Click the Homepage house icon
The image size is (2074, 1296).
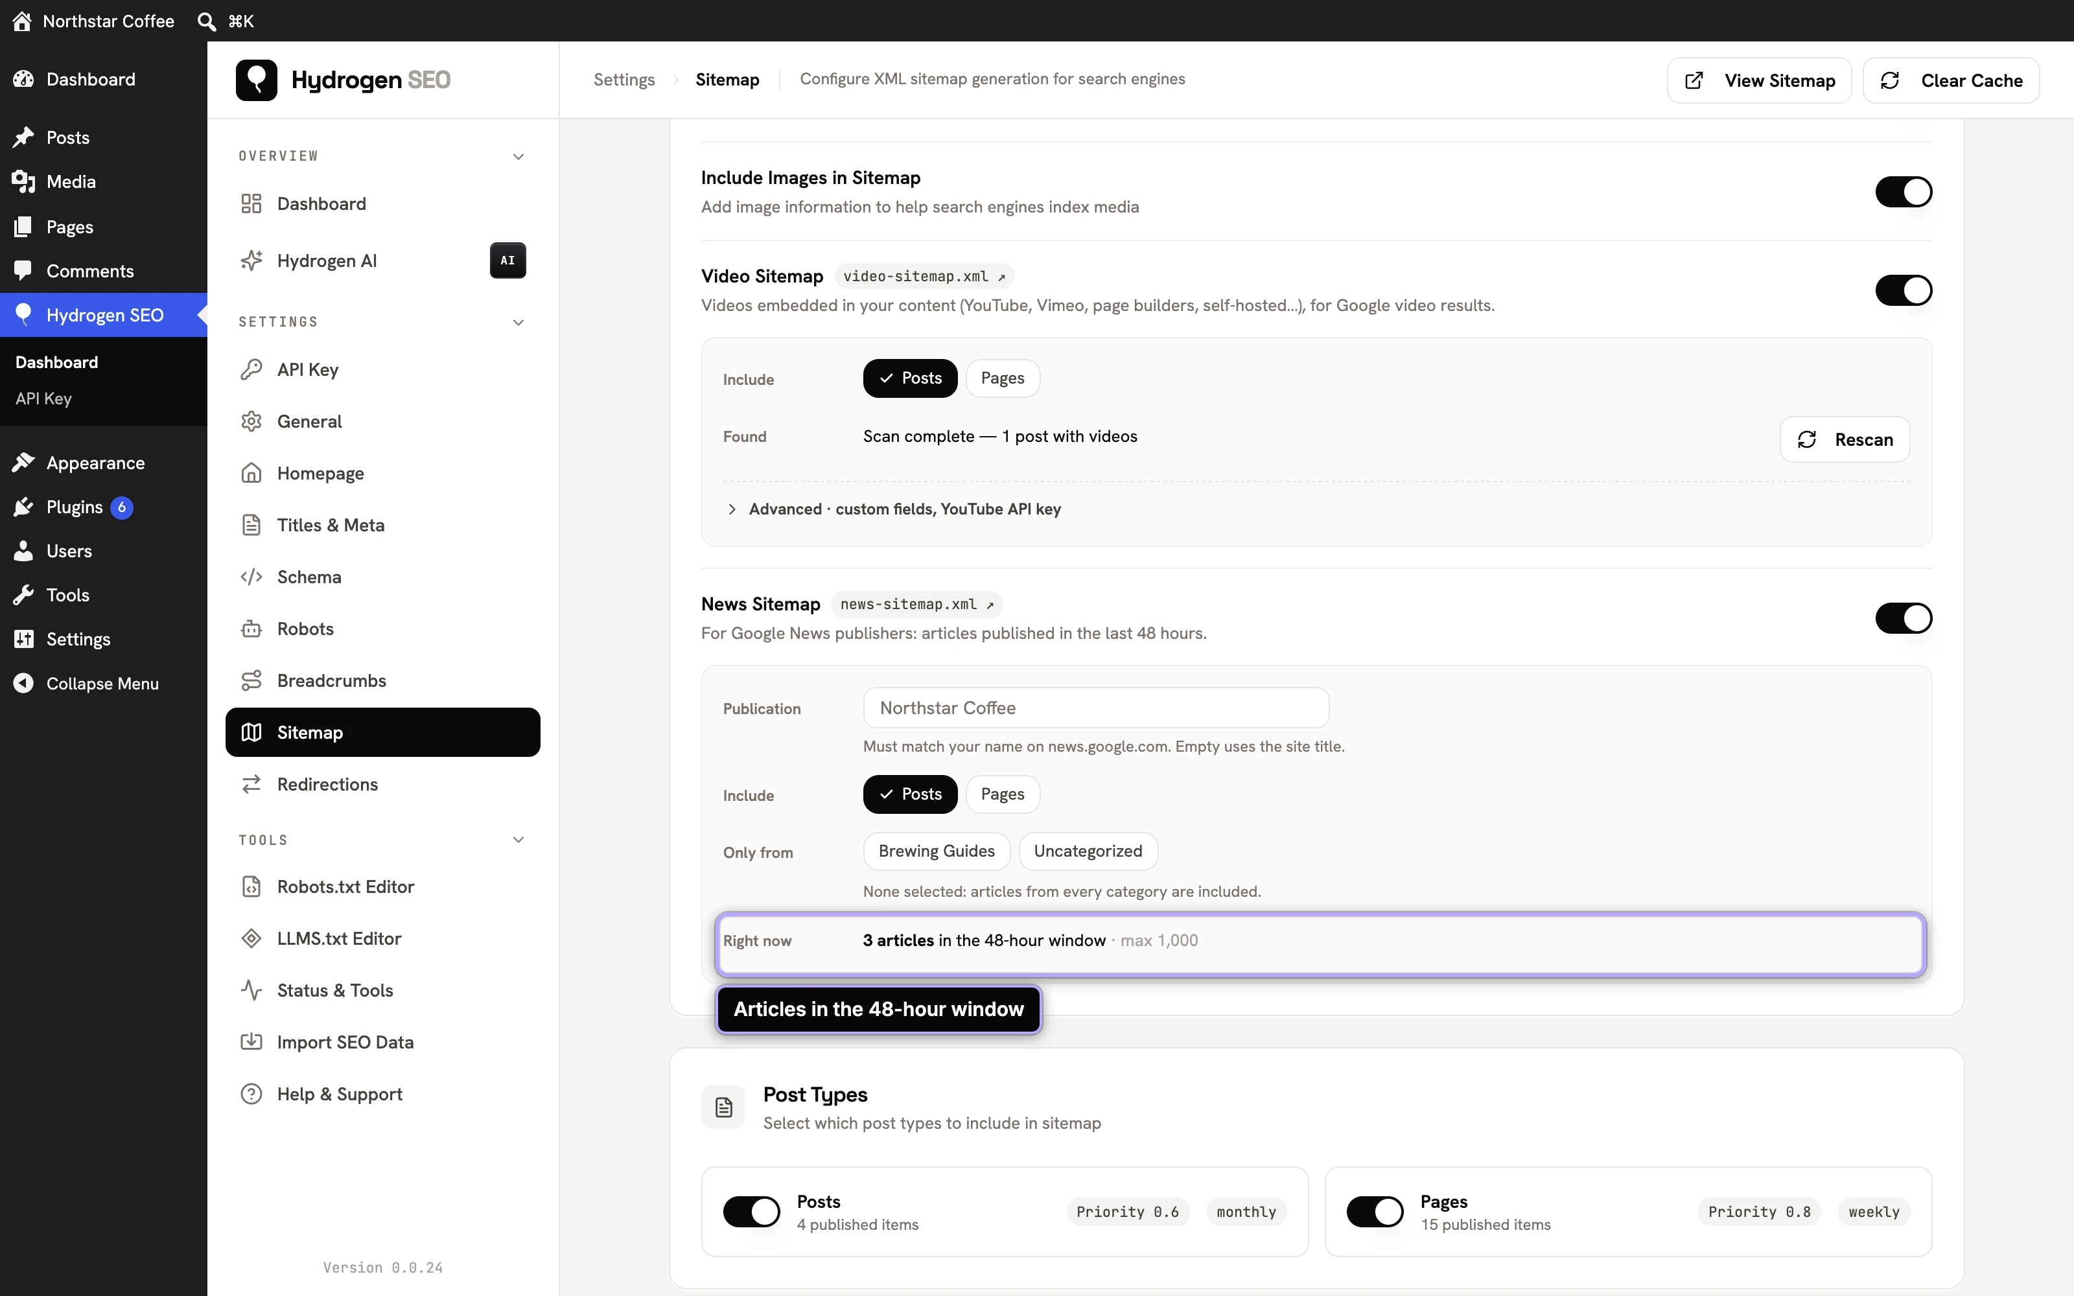(251, 473)
